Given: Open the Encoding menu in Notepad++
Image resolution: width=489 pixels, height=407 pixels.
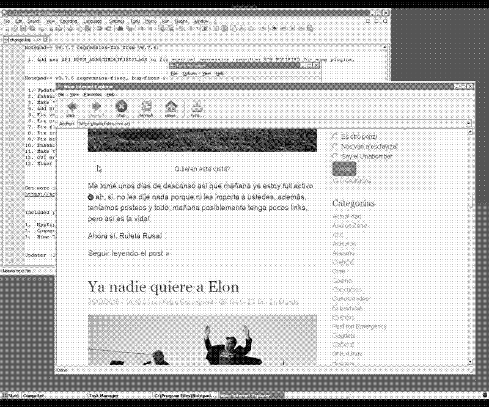Looking at the screenshot, I should click(x=68, y=21).
